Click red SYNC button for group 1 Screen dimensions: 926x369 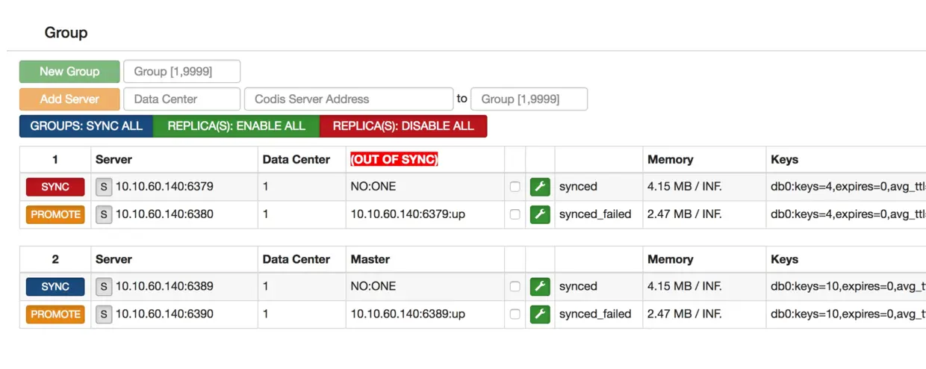(x=55, y=187)
